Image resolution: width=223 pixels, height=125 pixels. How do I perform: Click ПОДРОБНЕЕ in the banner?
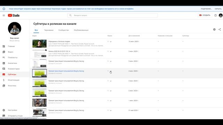(206, 9)
